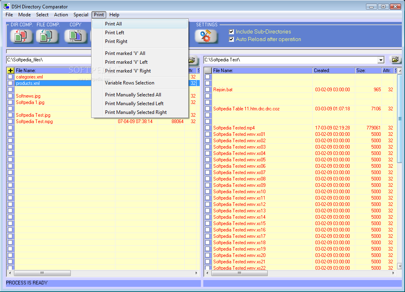The image size is (405, 292).
Task: Check the box next to Softpedia Tested.mp4
Action: pos(207,128)
